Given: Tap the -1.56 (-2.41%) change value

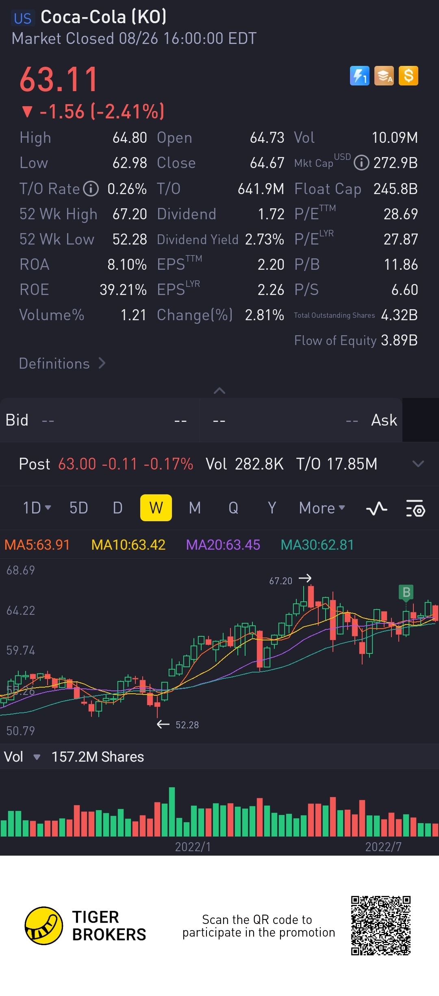Looking at the screenshot, I should pyautogui.click(x=93, y=111).
